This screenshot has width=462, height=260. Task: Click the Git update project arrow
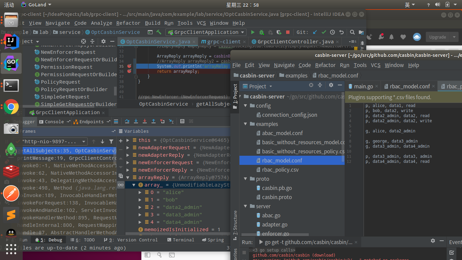coord(315,32)
